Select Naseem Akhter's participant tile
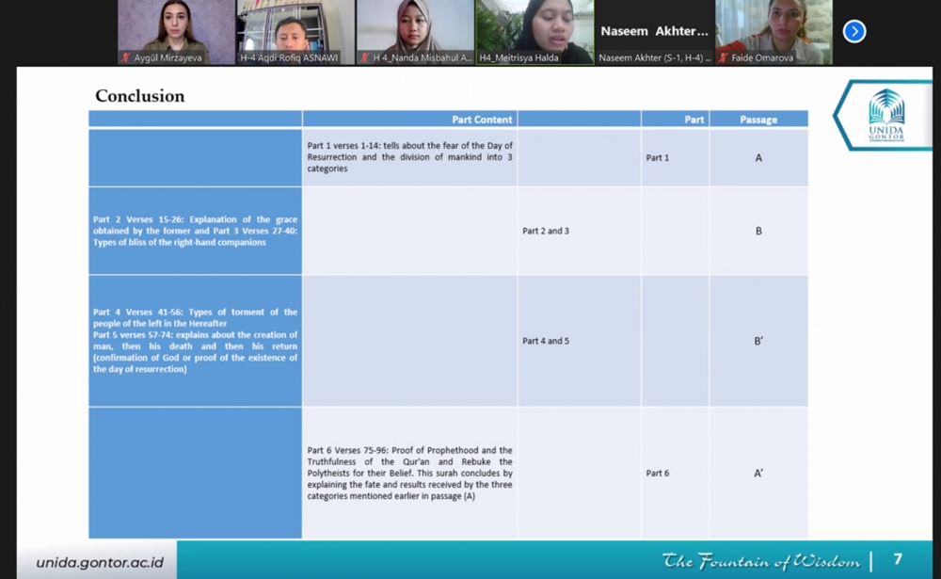 tap(653, 32)
